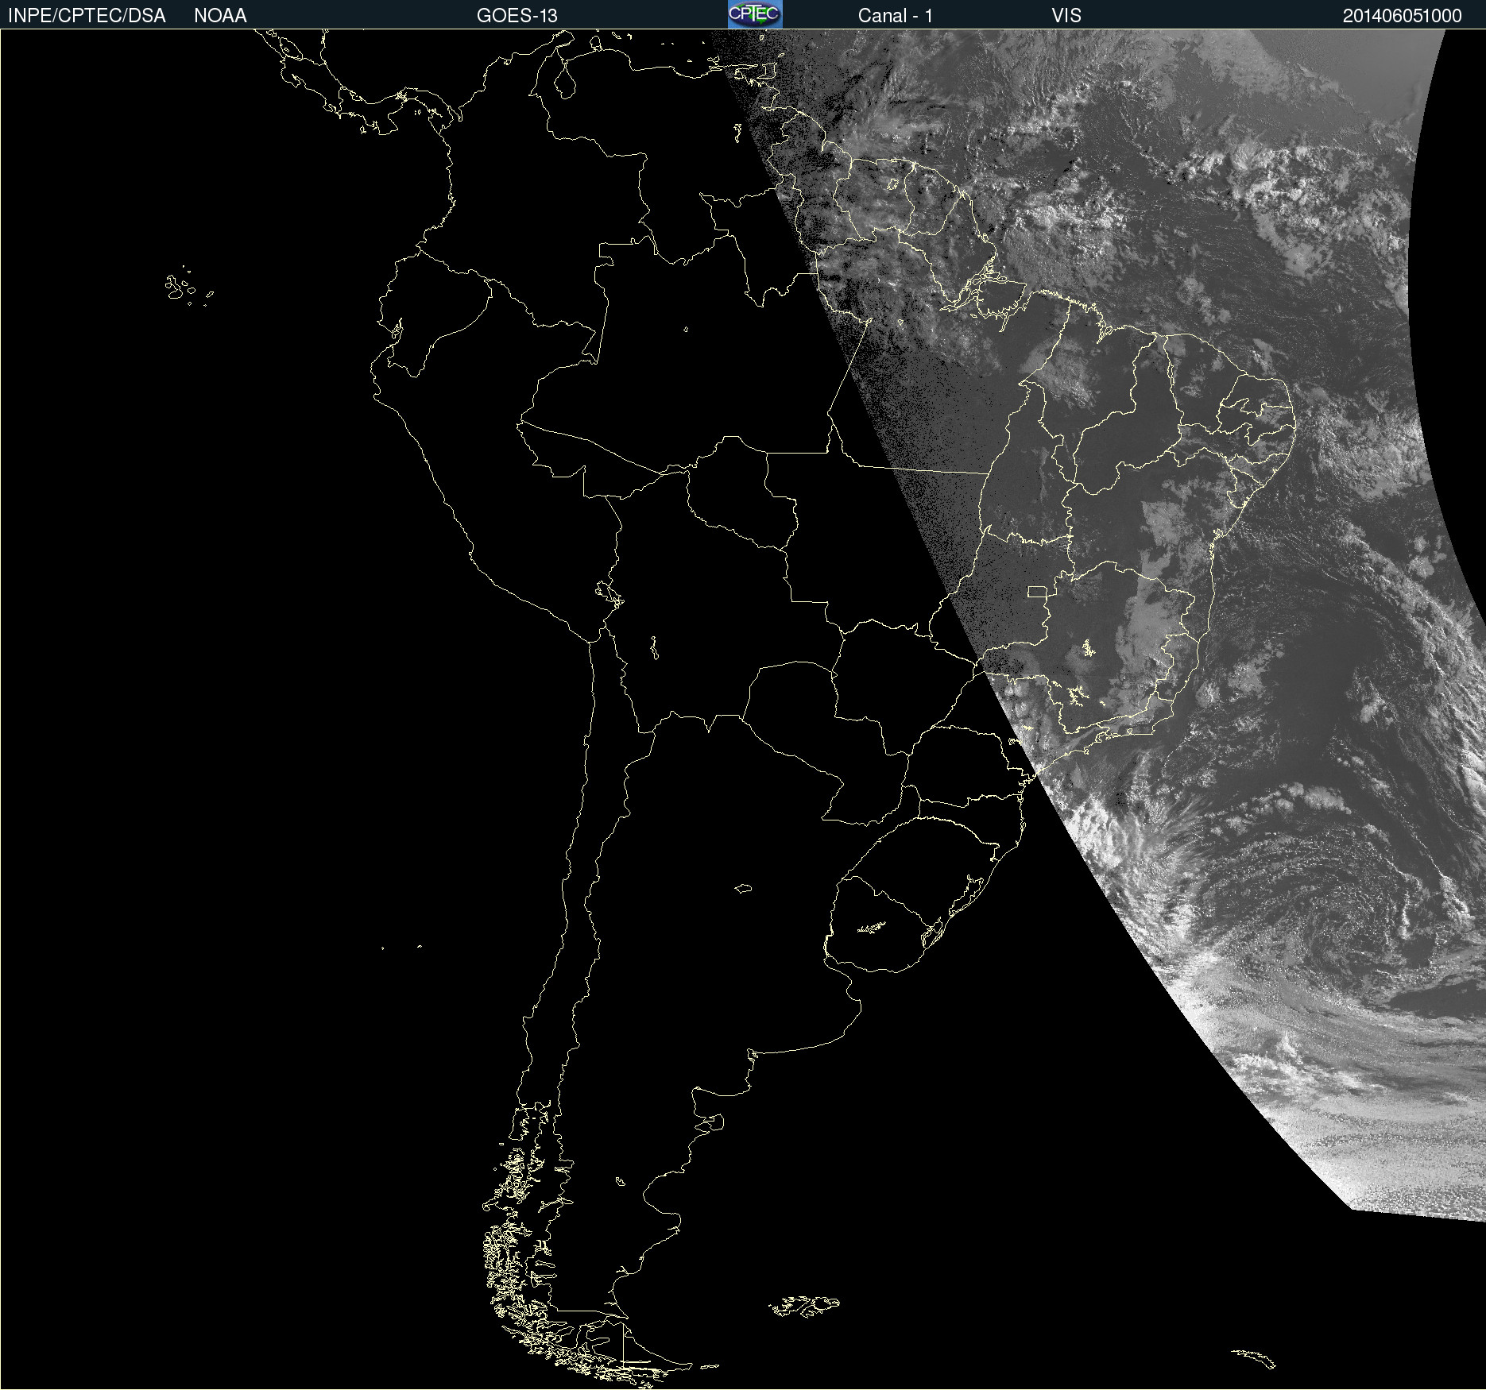Click the CPTEC logo in the header
Viewport: 1486px width, 1390px height.
[x=754, y=14]
